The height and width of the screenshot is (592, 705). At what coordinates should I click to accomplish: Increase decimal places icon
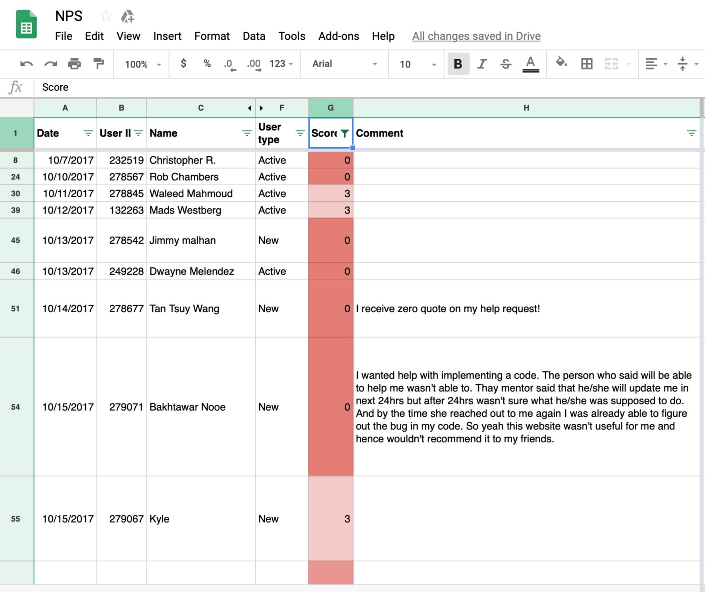[254, 64]
